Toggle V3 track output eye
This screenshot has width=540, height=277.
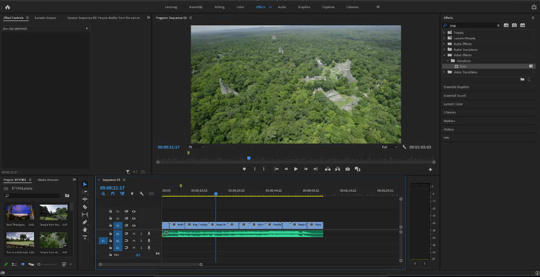tap(133, 212)
